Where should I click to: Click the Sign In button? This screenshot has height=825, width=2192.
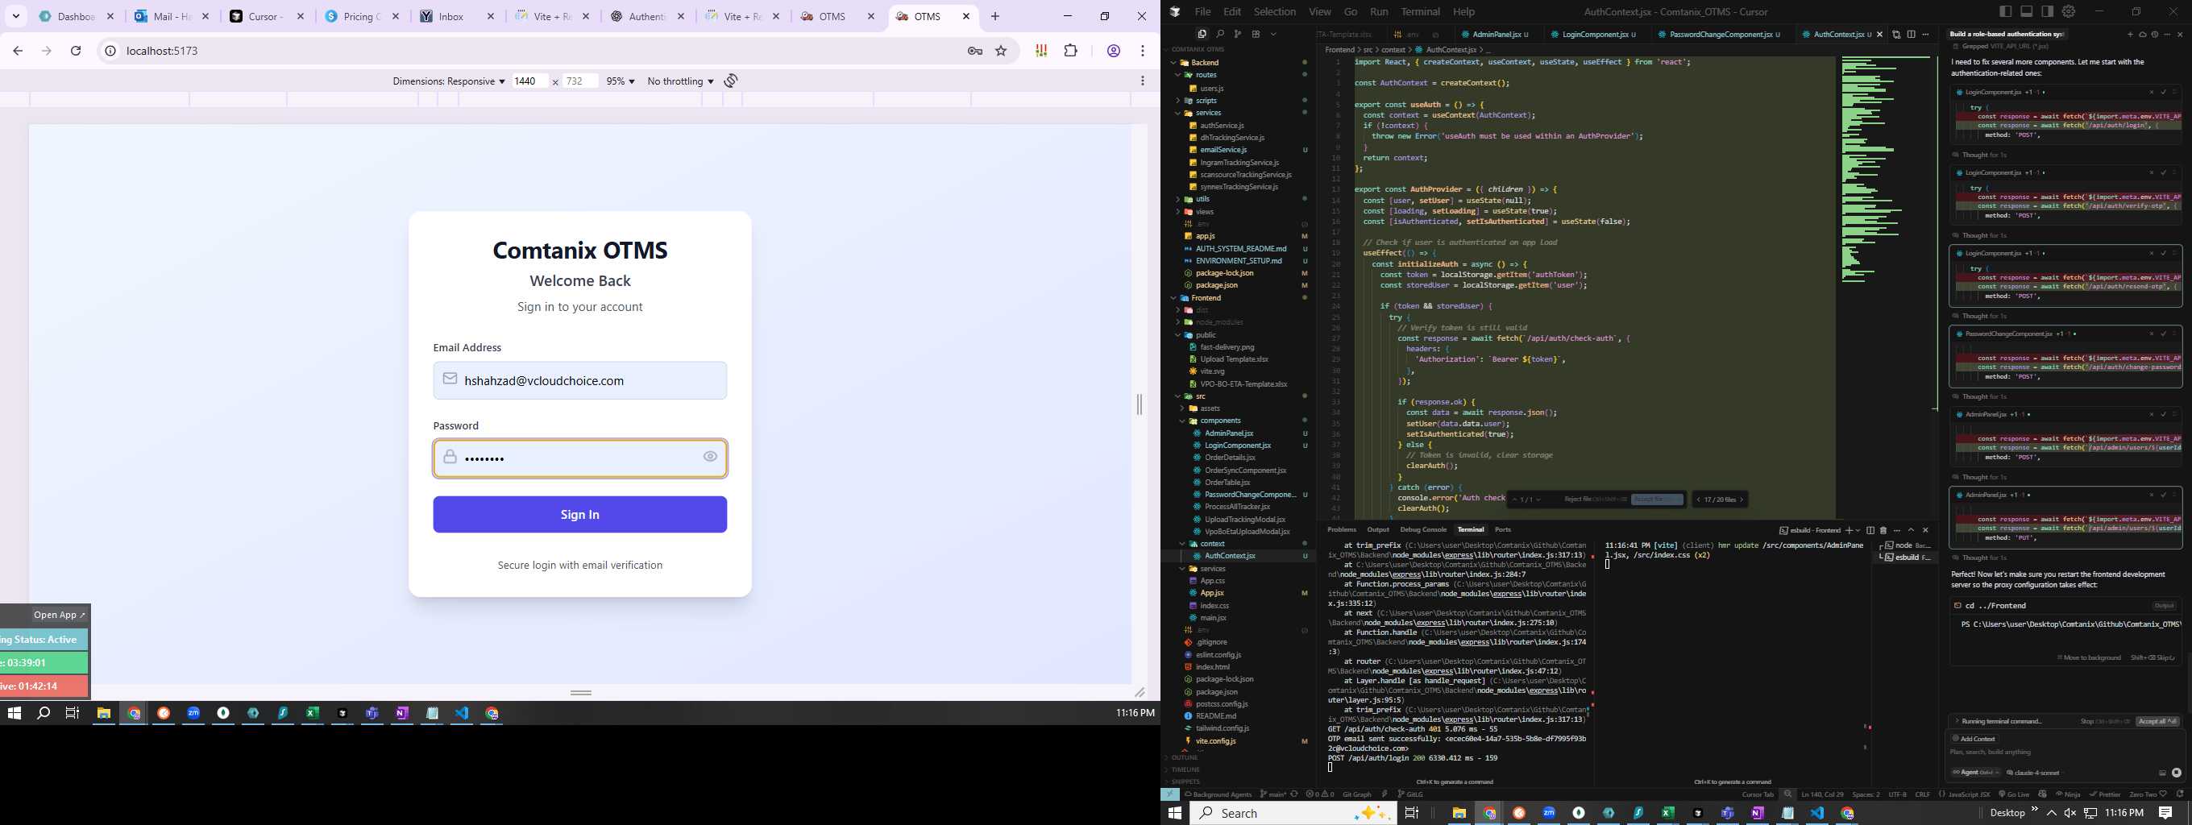[579, 514]
